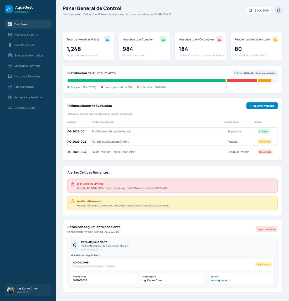Click the red No cumplen bar segment
Image resolution: width=289 pixels, height=301 pixels.
point(242,81)
